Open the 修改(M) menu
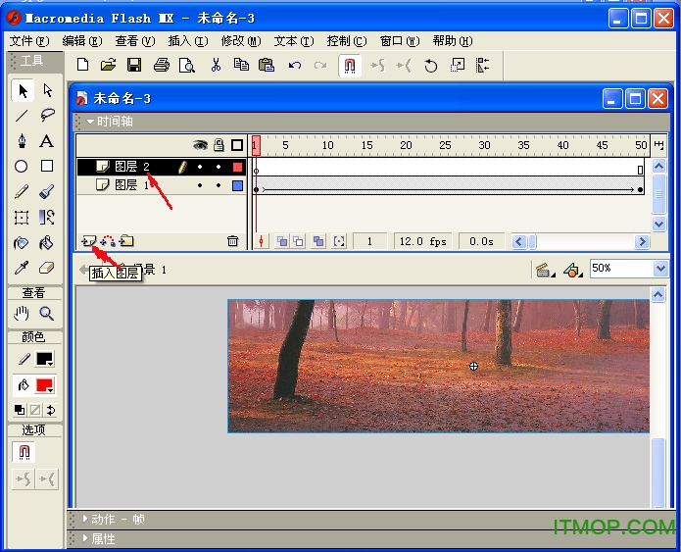 pos(241,41)
